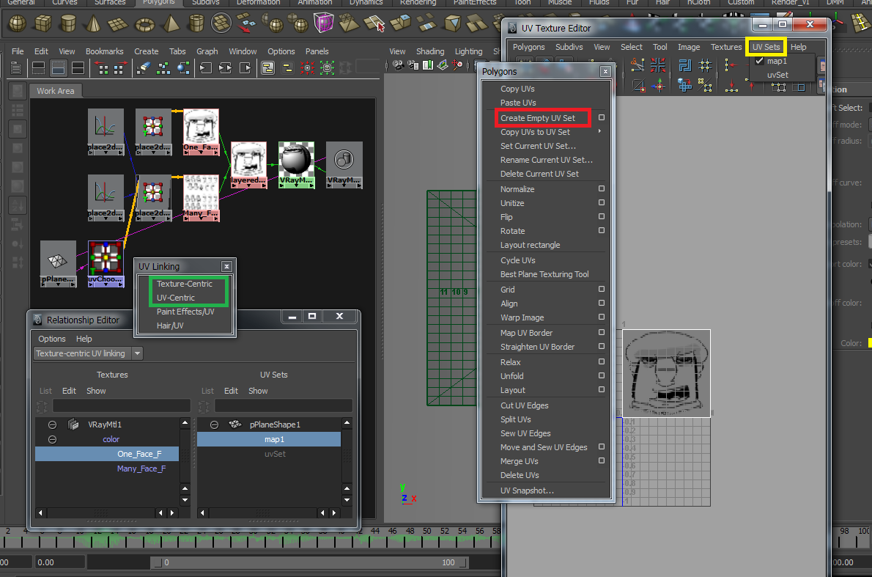
Task: Collapse the VRayMtl1 tree item
Action: (53, 425)
